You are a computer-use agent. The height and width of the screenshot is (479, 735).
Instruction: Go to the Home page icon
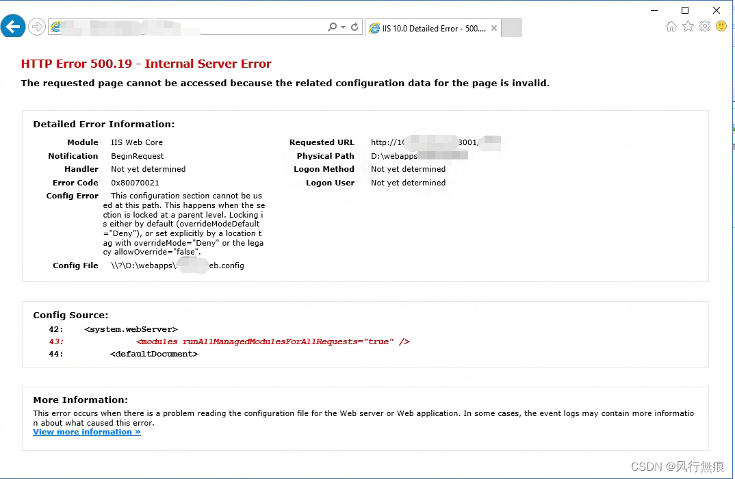[671, 26]
